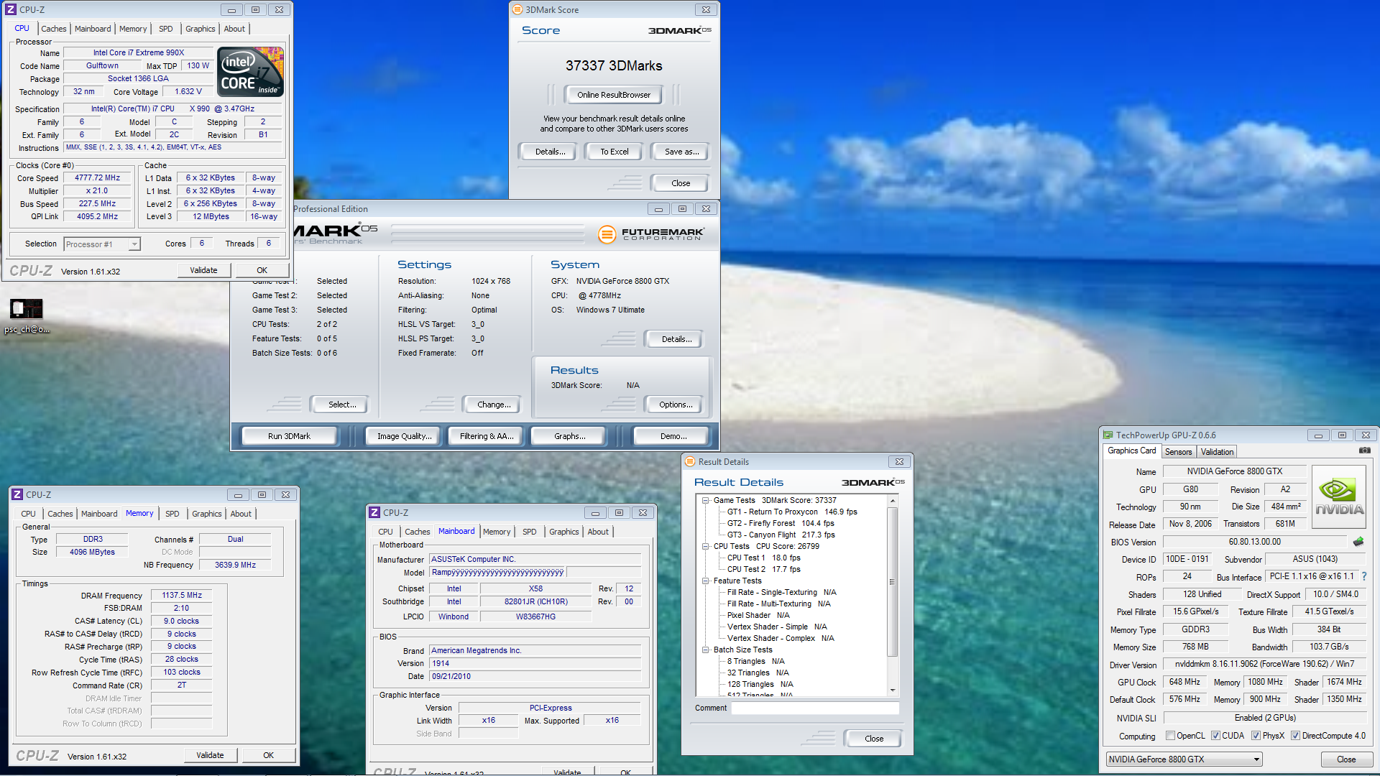Image resolution: width=1380 pixels, height=776 pixels.
Task: Select GT1 - Return To Proxycon row
Action: 792,512
